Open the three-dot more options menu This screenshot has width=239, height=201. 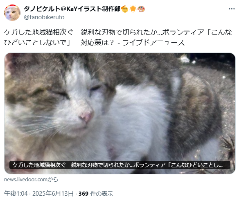tap(232, 9)
